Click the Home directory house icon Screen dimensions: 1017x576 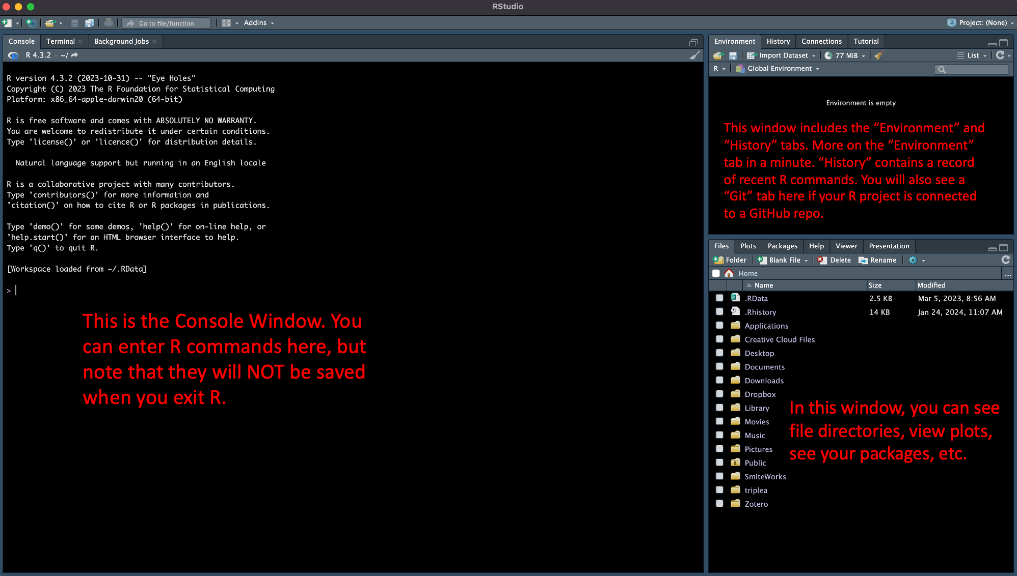click(x=729, y=273)
